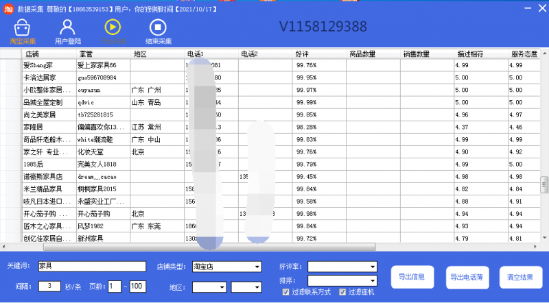549x303 pixels.
Task: Click the 结束采集 stop icon
Action: 158,29
